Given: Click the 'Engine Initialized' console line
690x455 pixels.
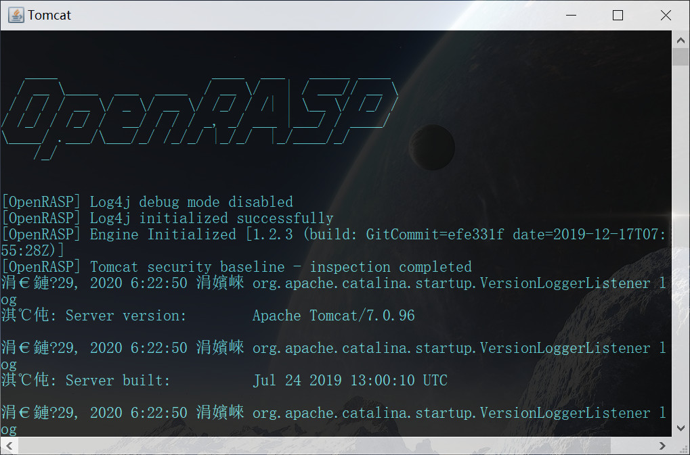Looking at the screenshot, I should (x=334, y=243).
